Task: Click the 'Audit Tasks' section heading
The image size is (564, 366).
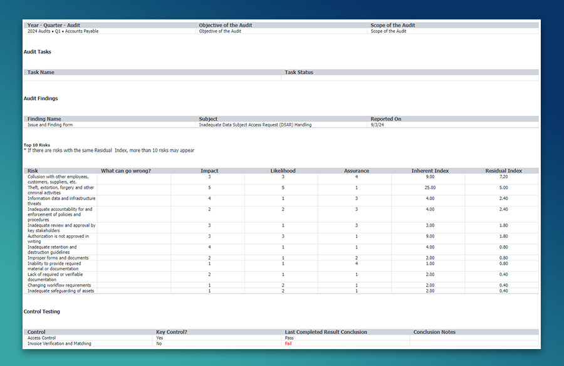Action: click(38, 52)
